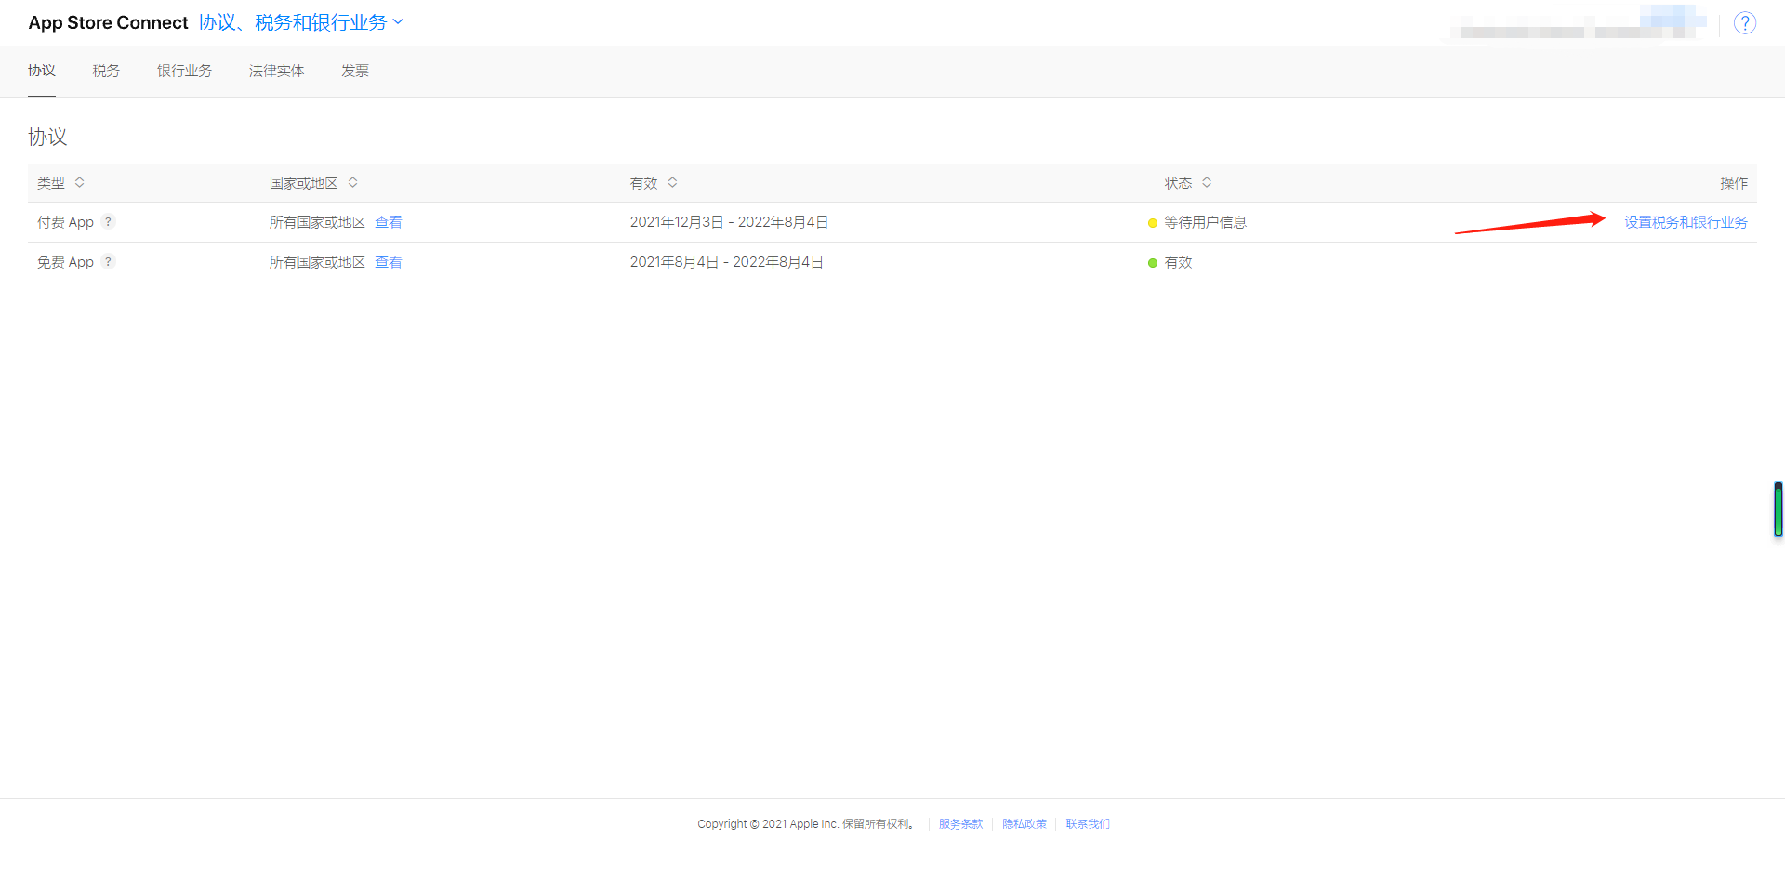Select the 免费 App type cell
Viewport: 1785px width, 880px height.
65,262
